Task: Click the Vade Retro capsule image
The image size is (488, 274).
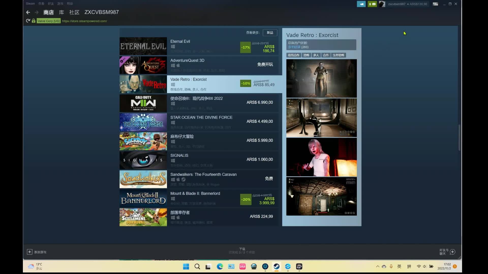Action: point(143,84)
